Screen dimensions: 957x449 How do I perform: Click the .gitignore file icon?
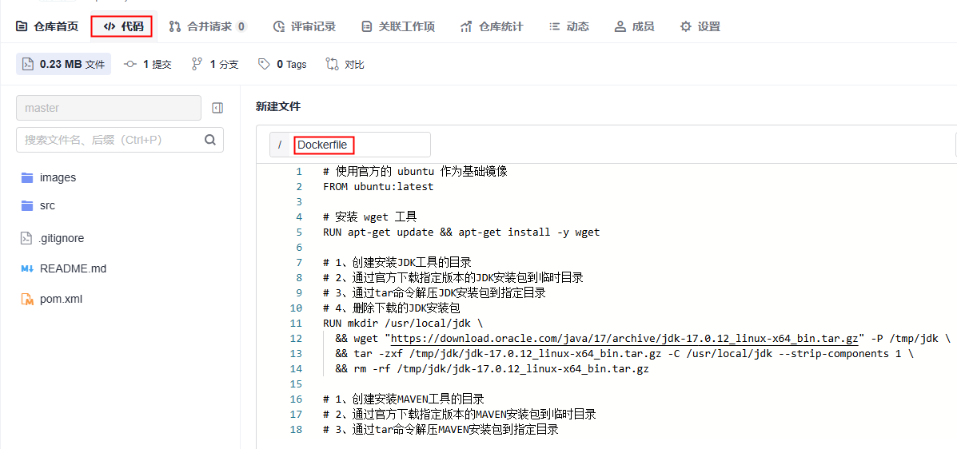(x=26, y=239)
